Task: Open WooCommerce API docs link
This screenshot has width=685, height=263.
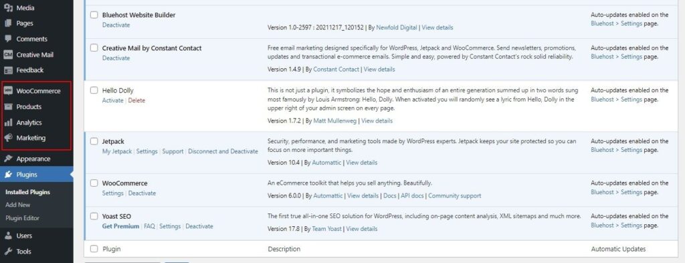Action: click(412, 195)
